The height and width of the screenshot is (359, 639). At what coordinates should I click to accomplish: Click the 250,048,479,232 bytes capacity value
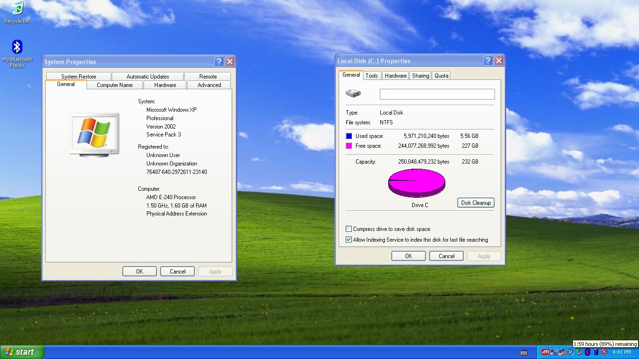[x=423, y=162]
